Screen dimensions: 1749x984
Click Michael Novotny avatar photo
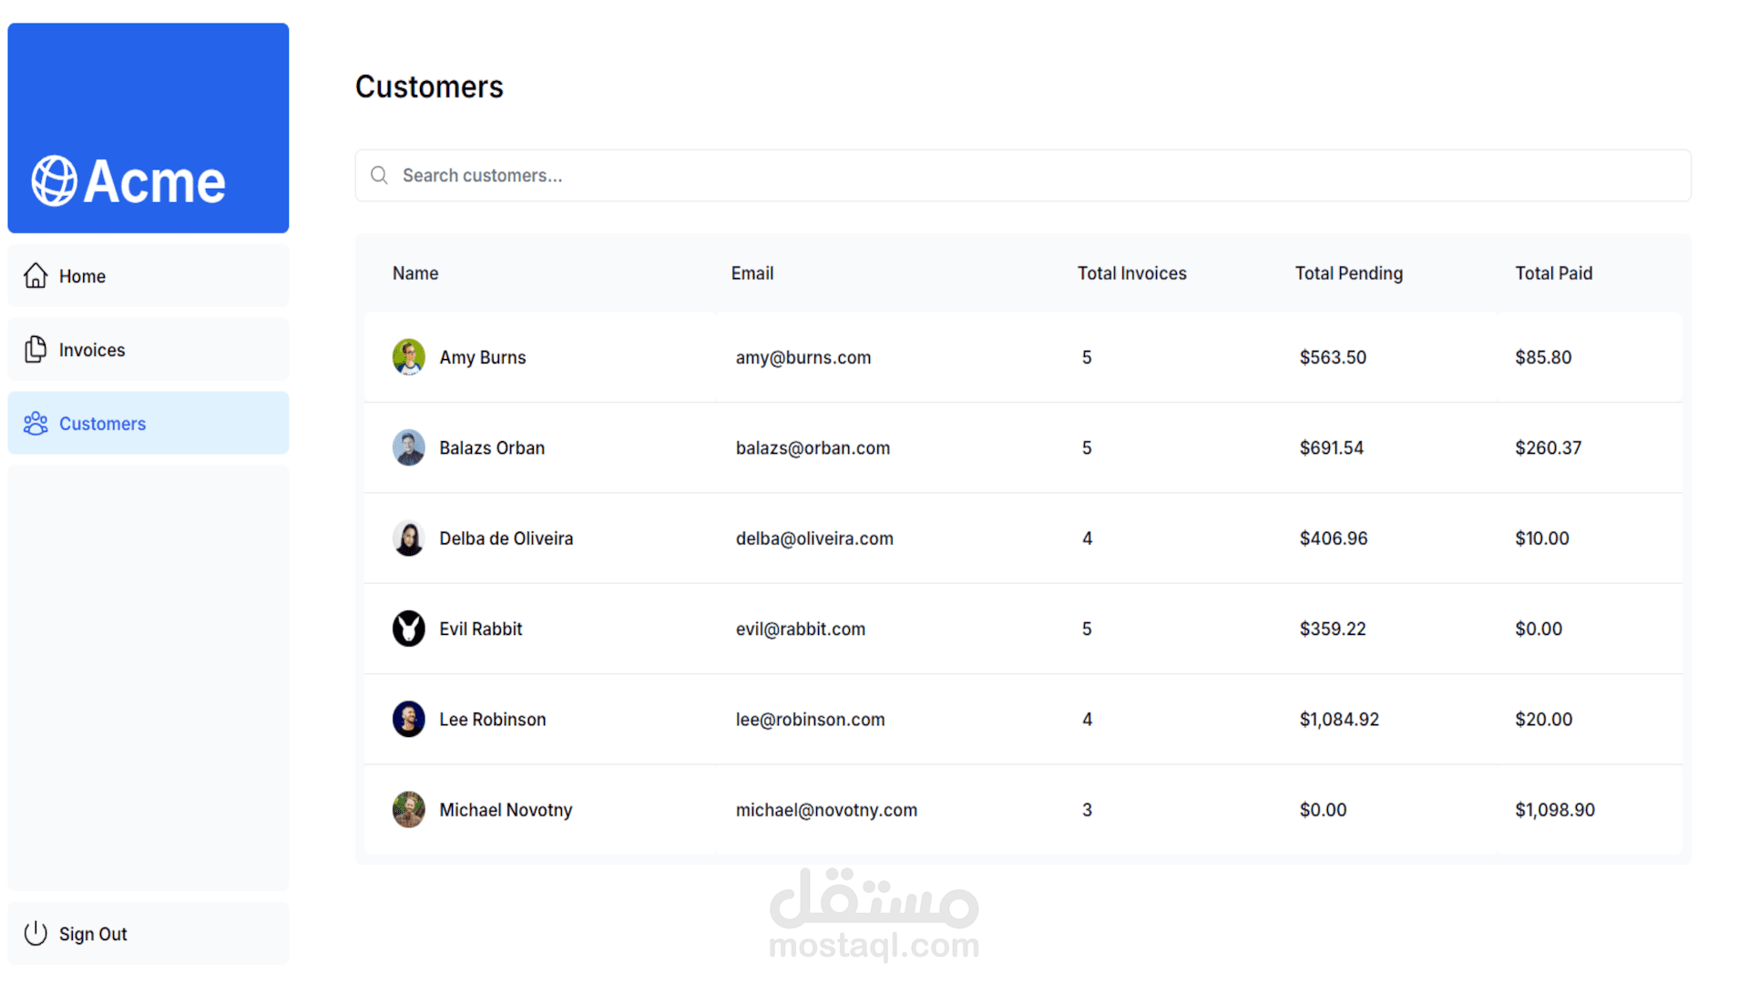pos(408,809)
